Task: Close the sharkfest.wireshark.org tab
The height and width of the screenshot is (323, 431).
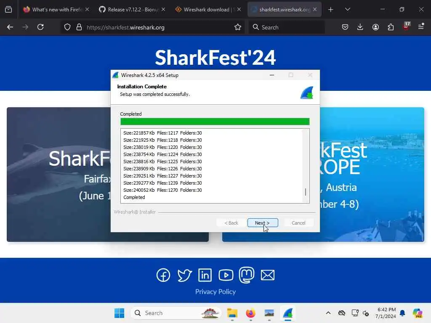Action: tap(315, 9)
